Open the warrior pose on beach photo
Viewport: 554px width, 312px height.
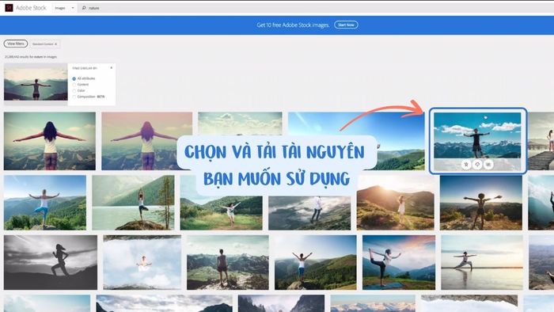click(482, 262)
